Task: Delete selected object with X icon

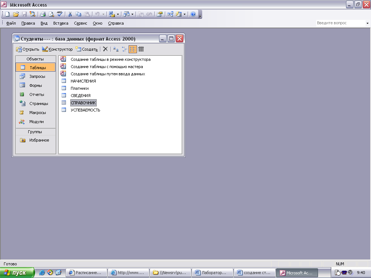Action: click(x=105, y=49)
